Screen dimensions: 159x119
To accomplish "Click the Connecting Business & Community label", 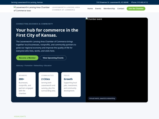I will (x=34, y=24).
